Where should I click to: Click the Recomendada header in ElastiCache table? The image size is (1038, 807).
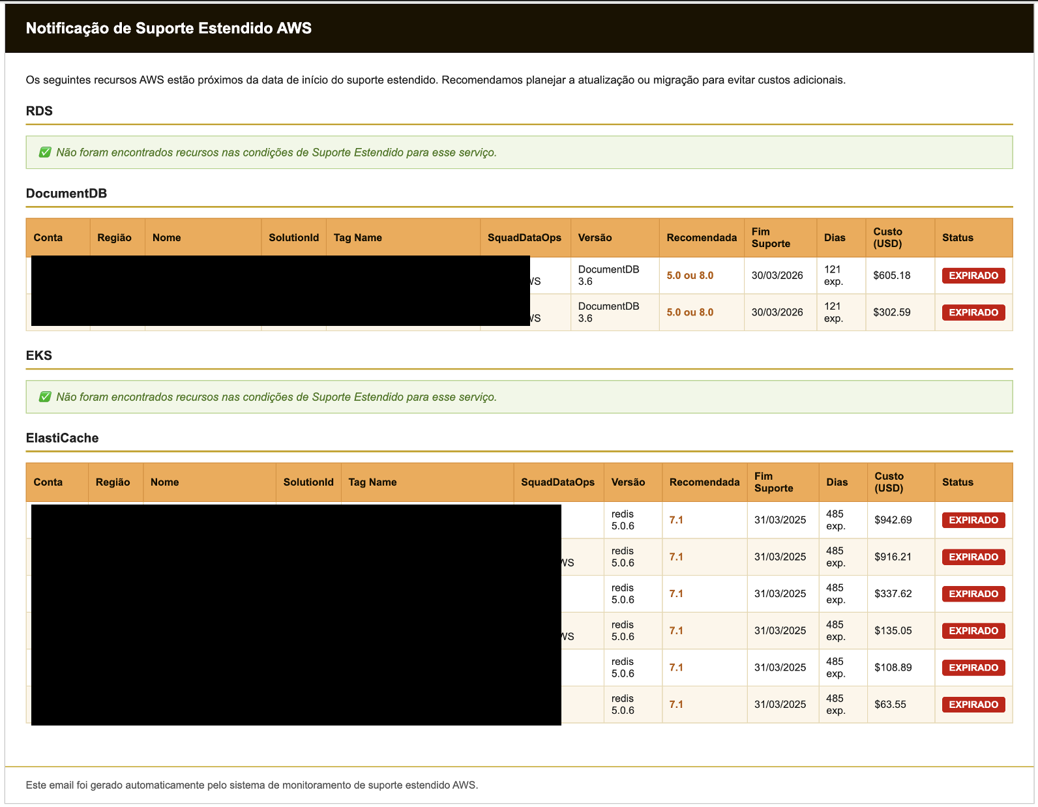point(705,482)
